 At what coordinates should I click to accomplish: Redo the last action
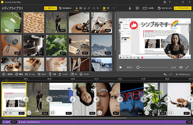click(170, 74)
